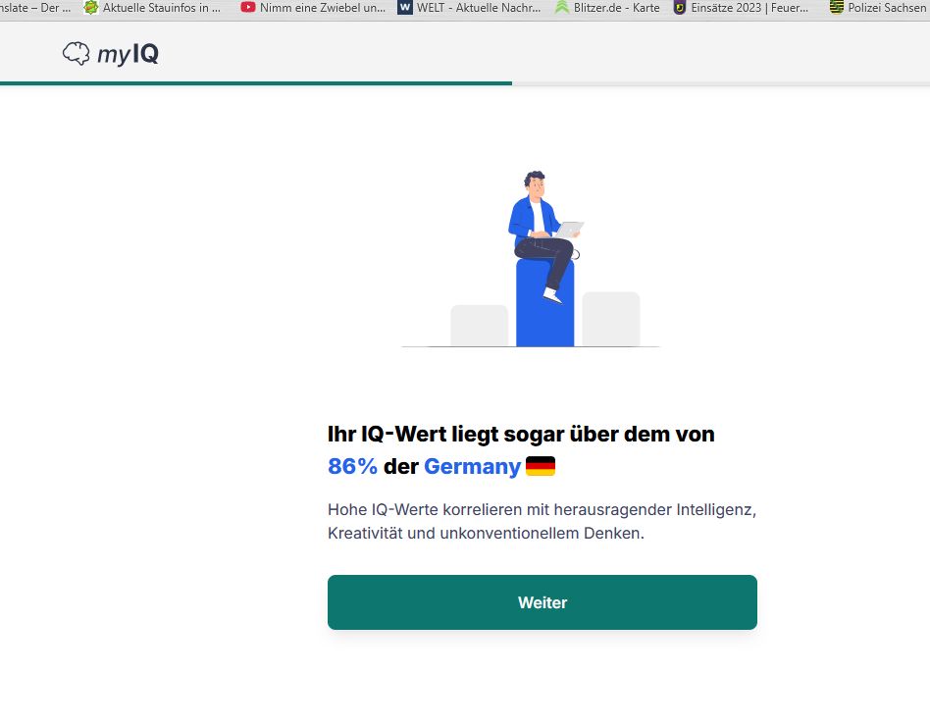Open the Blitzer.de - Karte bookmark label
The image size is (930, 725).
(616, 8)
